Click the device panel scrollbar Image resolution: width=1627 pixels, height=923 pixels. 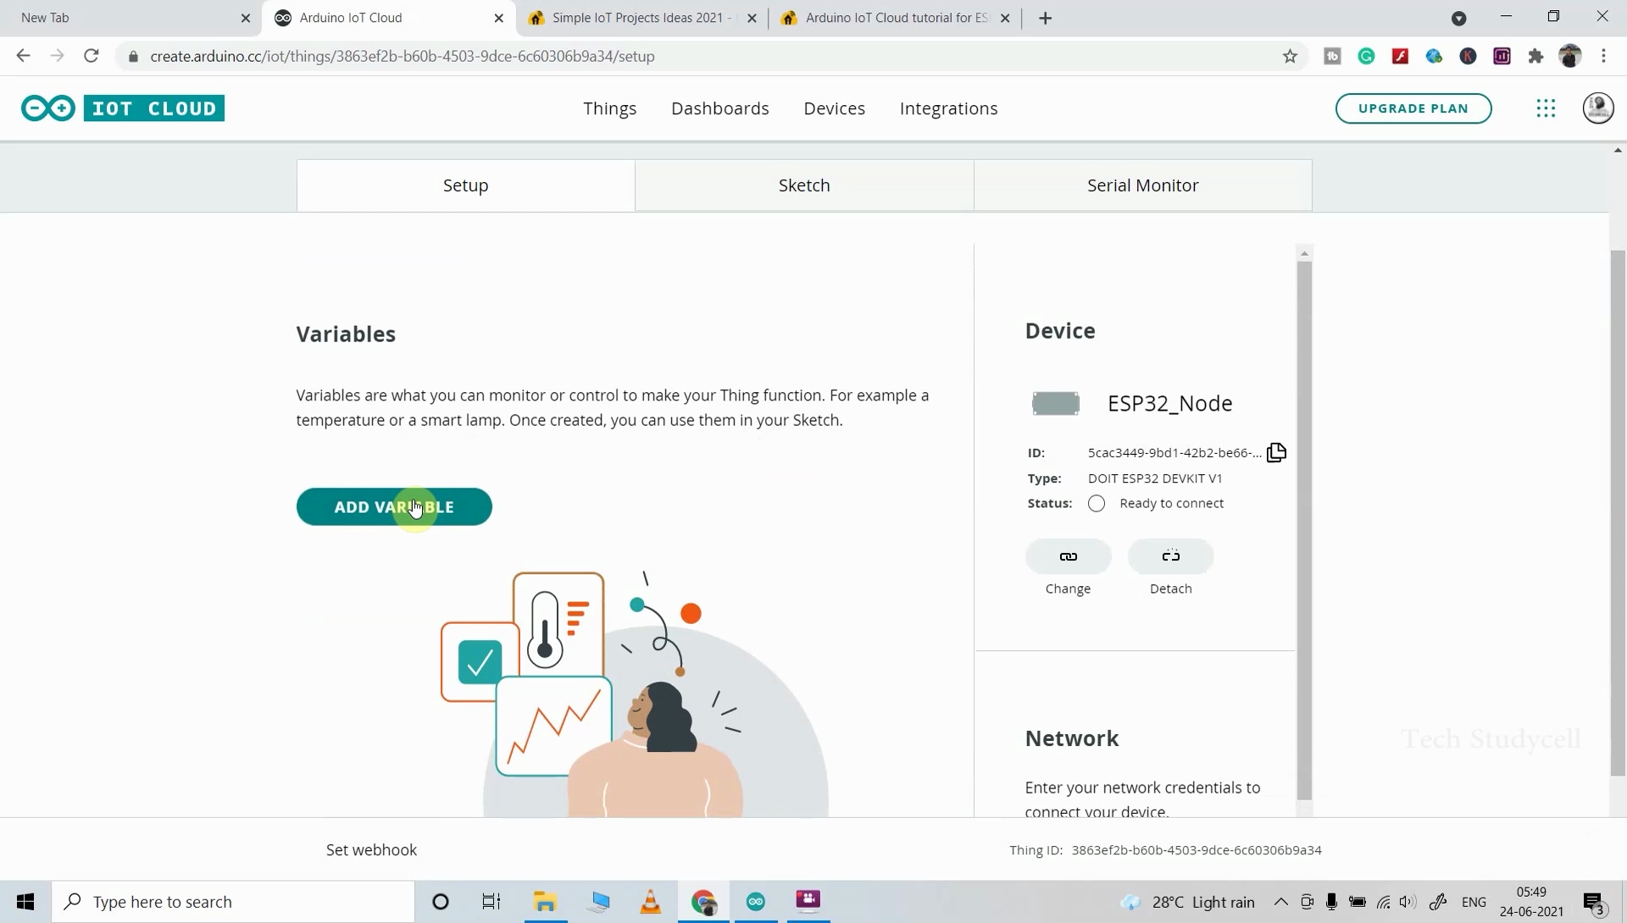[1304, 530]
